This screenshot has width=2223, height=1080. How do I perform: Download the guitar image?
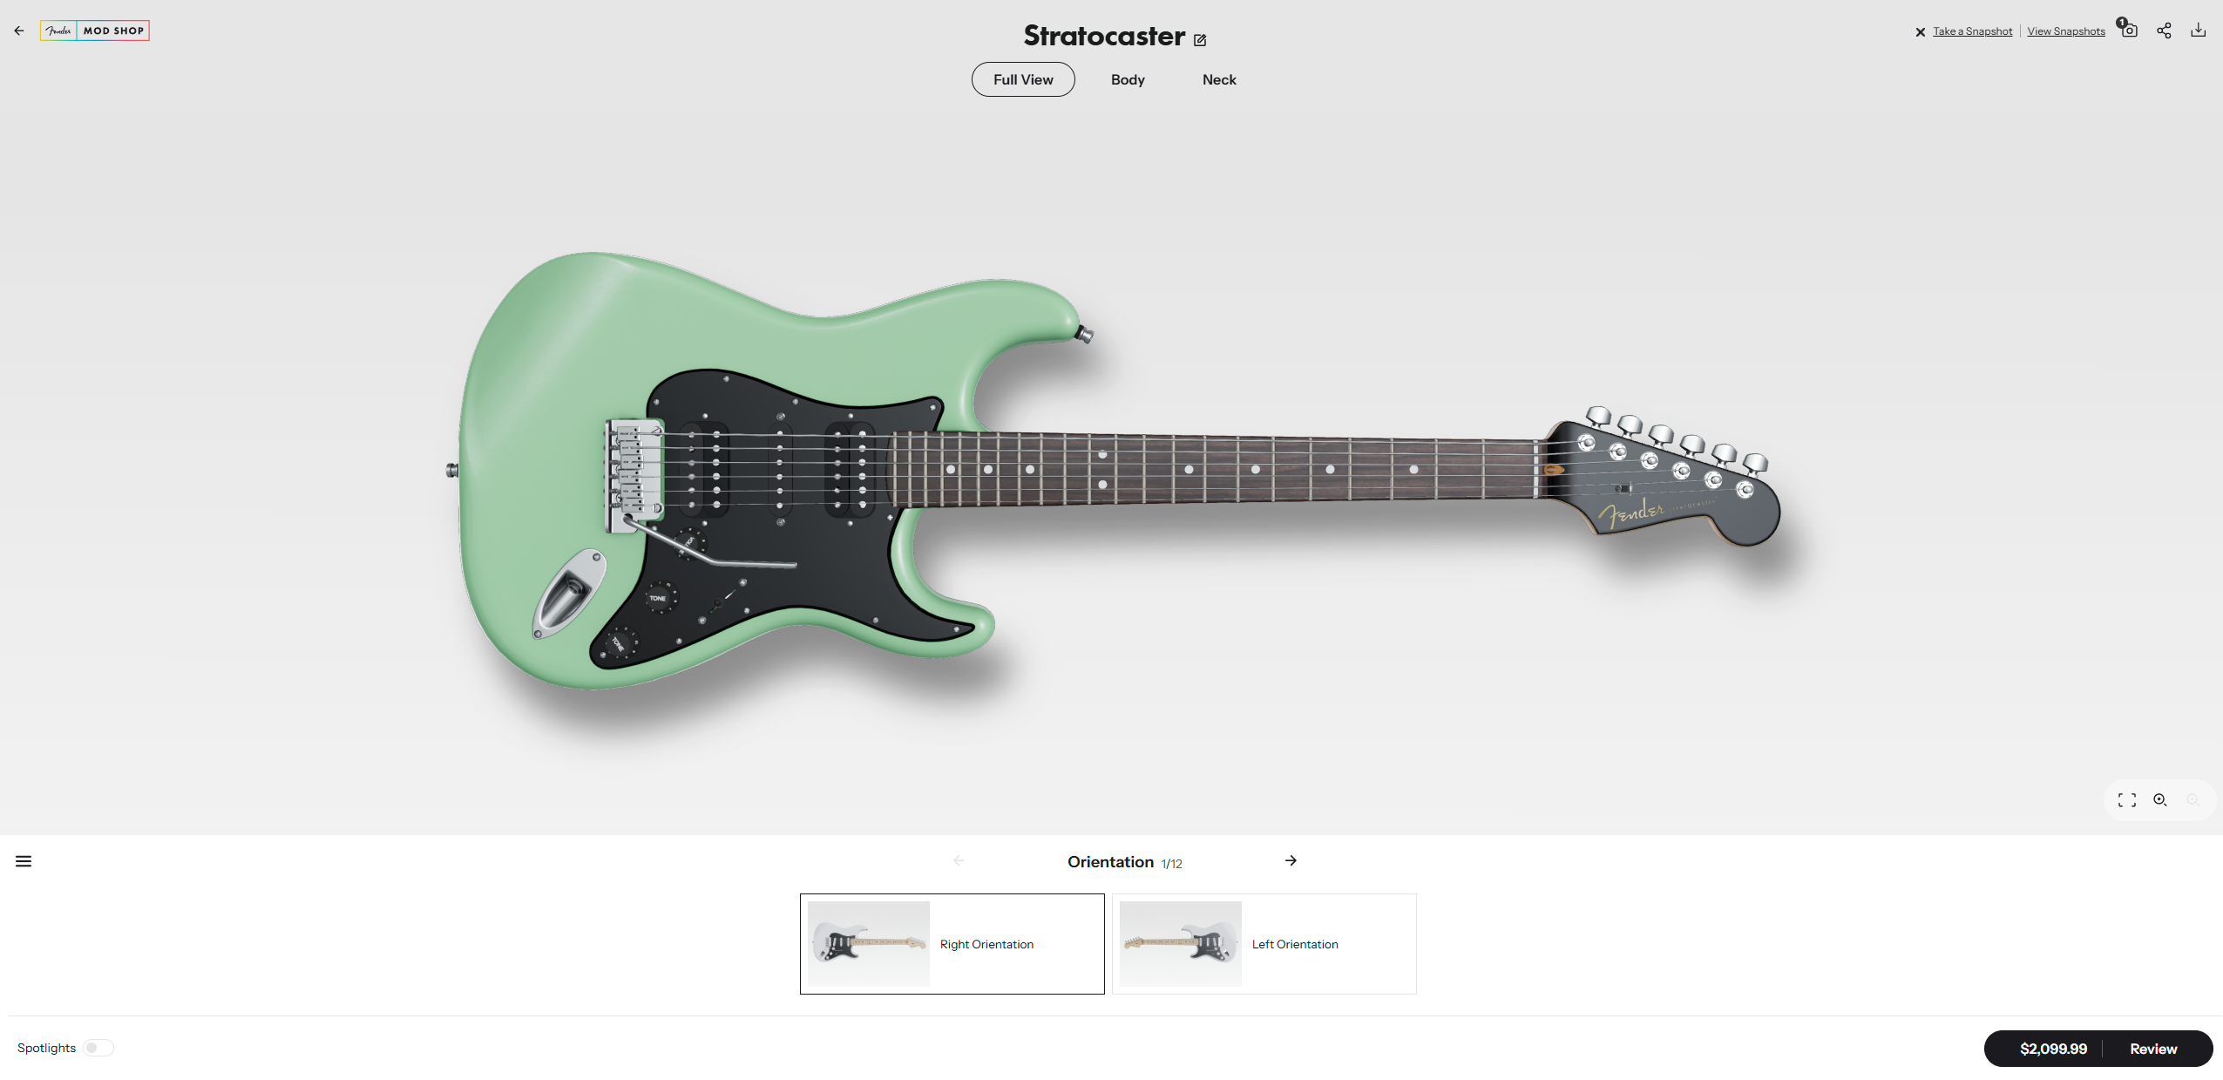coord(2199,31)
